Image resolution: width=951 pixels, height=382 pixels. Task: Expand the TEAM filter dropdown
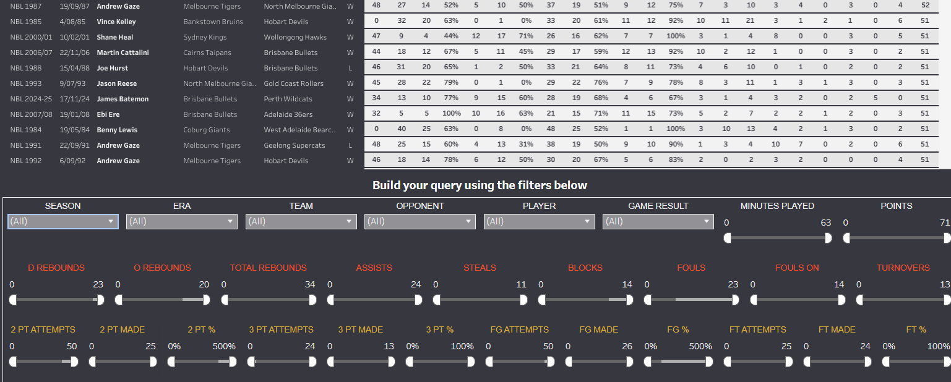point(301,221)
